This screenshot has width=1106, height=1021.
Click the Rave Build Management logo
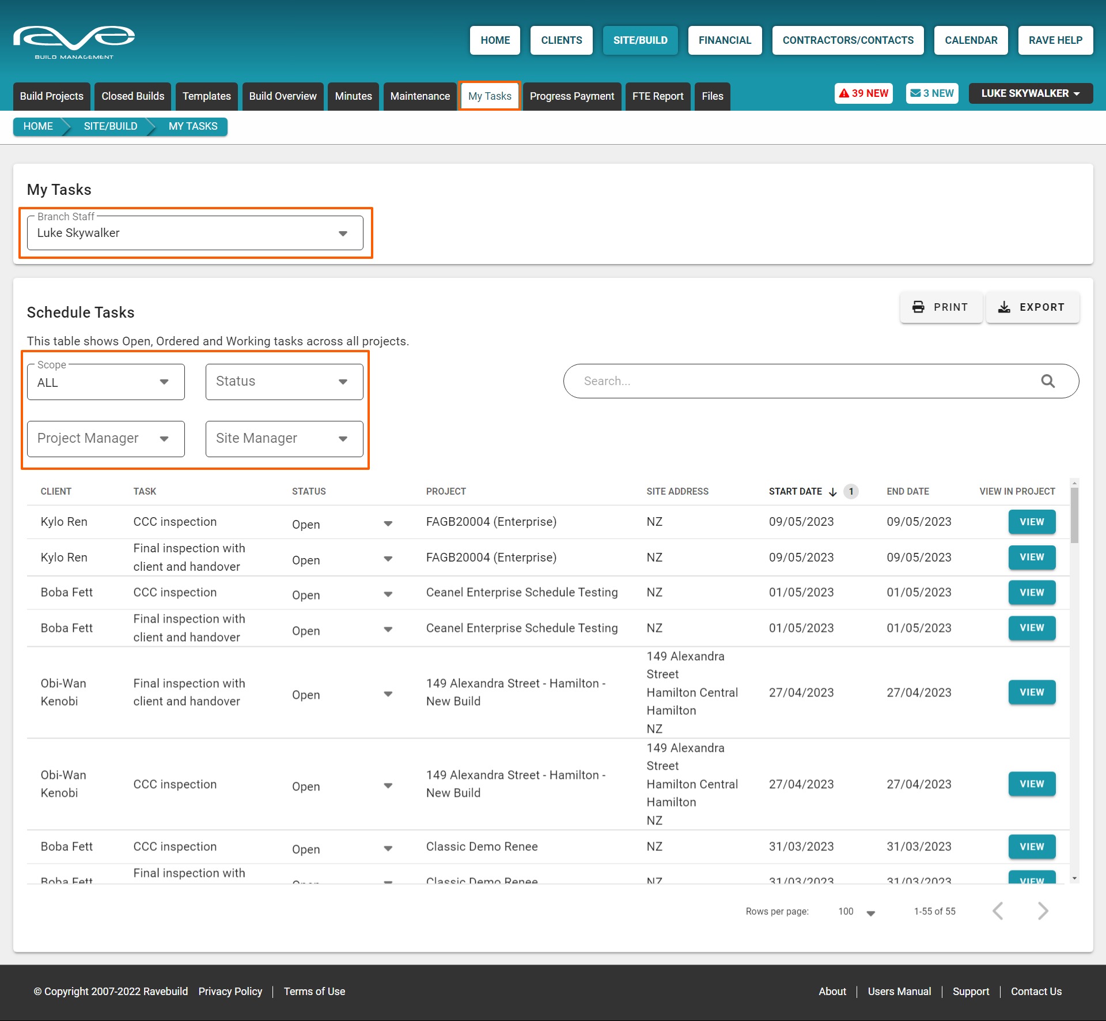74,42
